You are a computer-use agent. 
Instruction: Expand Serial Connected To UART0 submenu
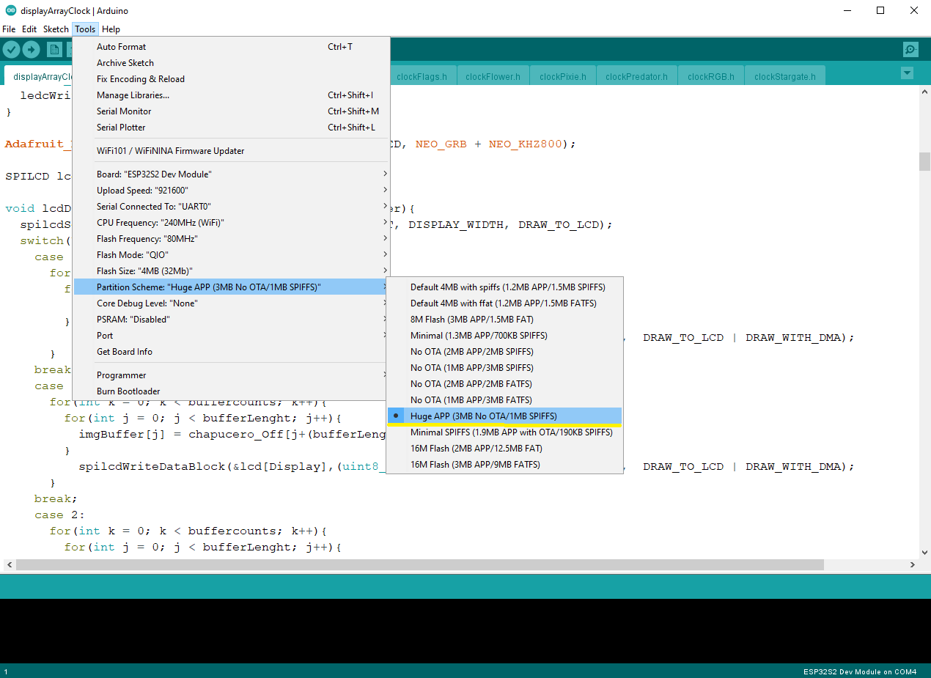coord(231,207)
